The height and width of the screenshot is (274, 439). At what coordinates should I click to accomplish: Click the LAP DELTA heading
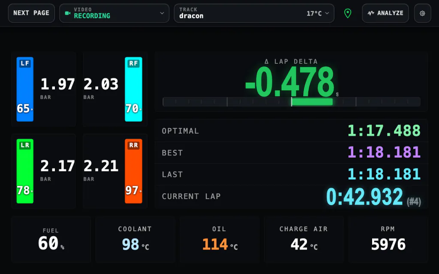pos(291,62)
